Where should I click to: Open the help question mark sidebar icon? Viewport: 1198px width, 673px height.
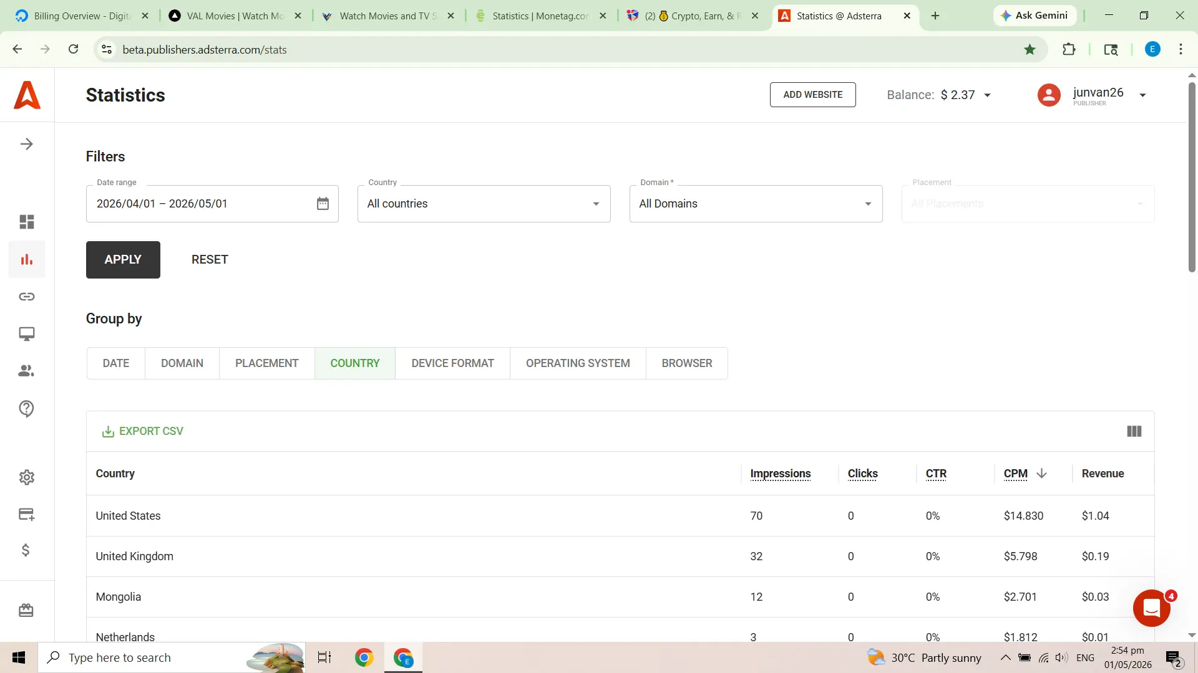[26, 409]
